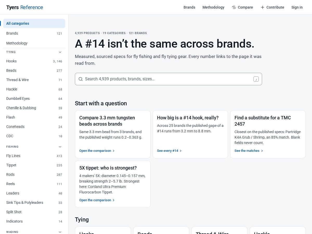Click the '4,939 PRODUCTS' stat text
The height and width of the screenshot is (234, 312).
[x=87, y=33]
